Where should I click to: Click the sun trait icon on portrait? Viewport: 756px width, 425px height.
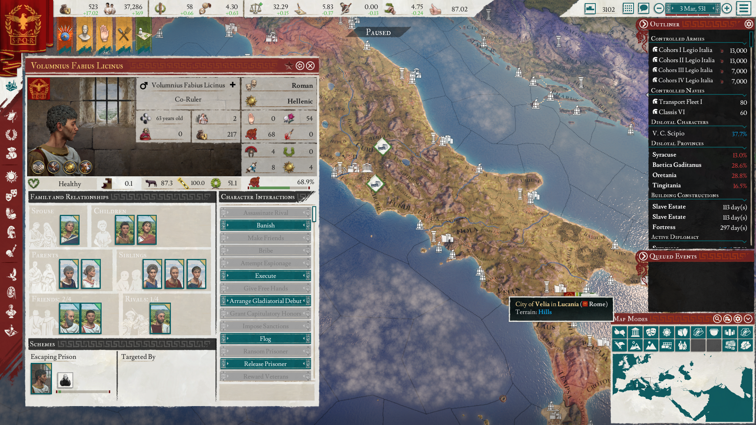(70, 167)
